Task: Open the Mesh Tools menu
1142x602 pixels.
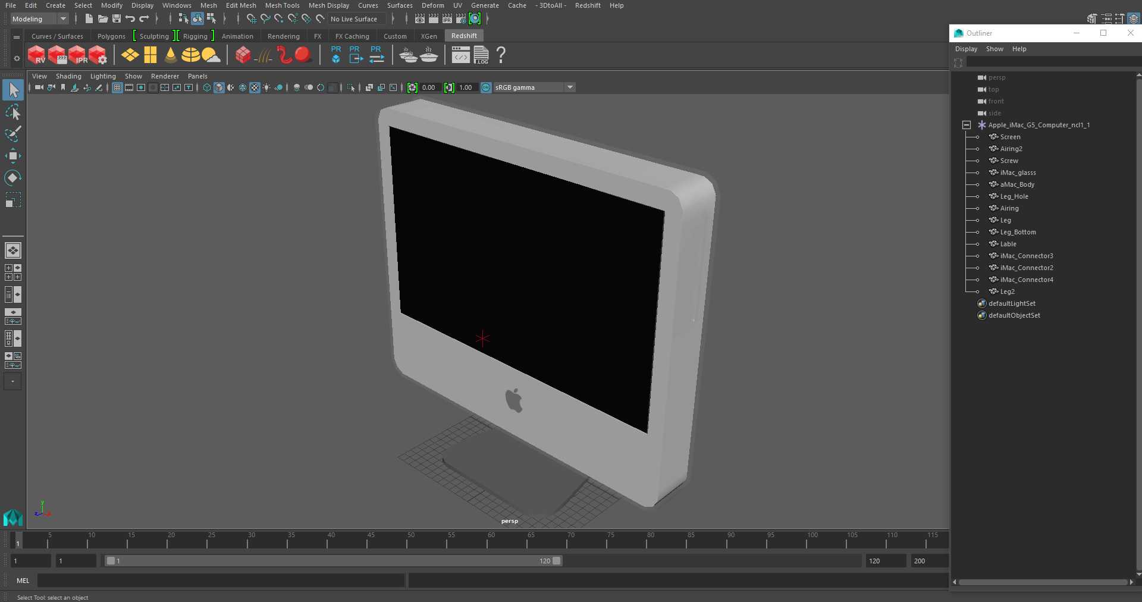Action: 283,5
